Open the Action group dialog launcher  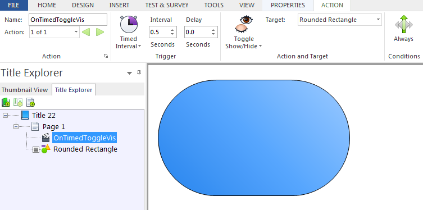(106, 56)
